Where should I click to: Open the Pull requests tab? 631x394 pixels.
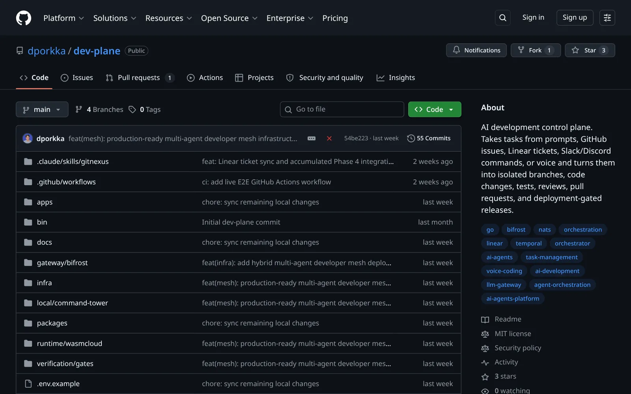click(x=140, y=78)
